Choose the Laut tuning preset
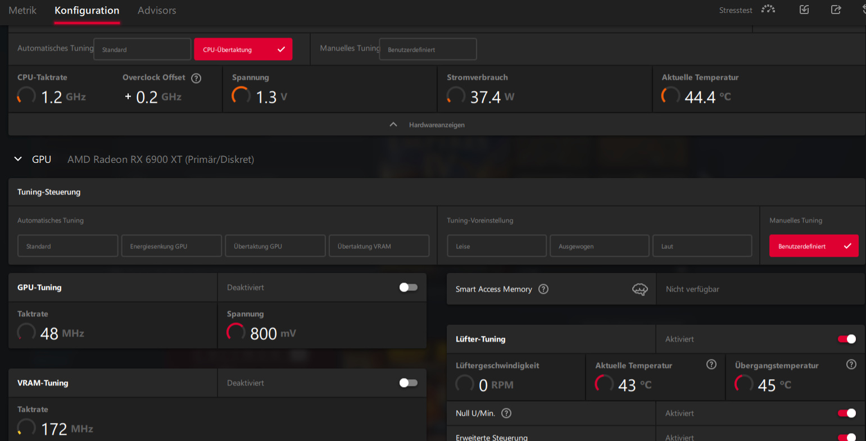This screenshot has width=866, height=441. [x=702, y=246]
